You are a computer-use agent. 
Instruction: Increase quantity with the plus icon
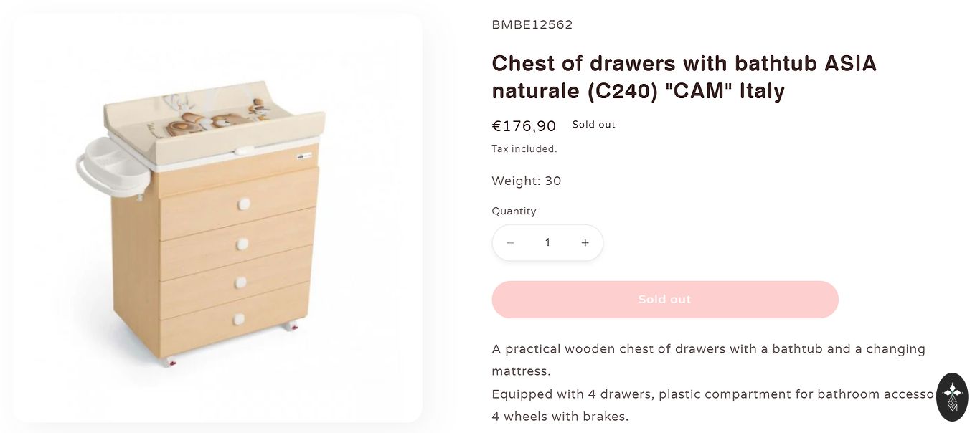(x=585, y=243)
